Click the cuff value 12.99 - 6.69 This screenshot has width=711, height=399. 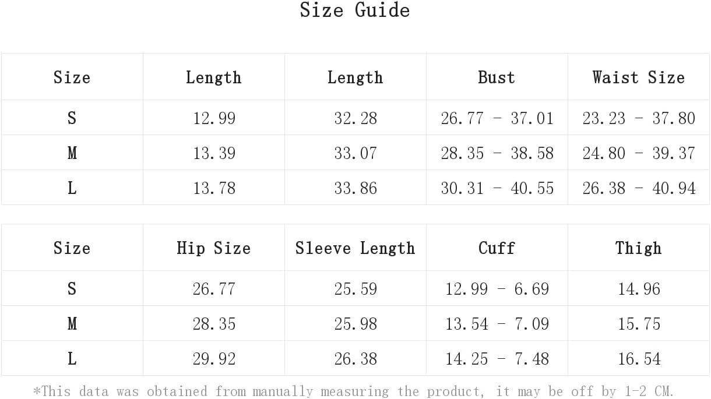coord(497,288)
